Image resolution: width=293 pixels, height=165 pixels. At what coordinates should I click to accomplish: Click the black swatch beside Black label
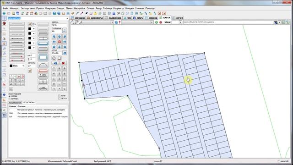[11, 66]
